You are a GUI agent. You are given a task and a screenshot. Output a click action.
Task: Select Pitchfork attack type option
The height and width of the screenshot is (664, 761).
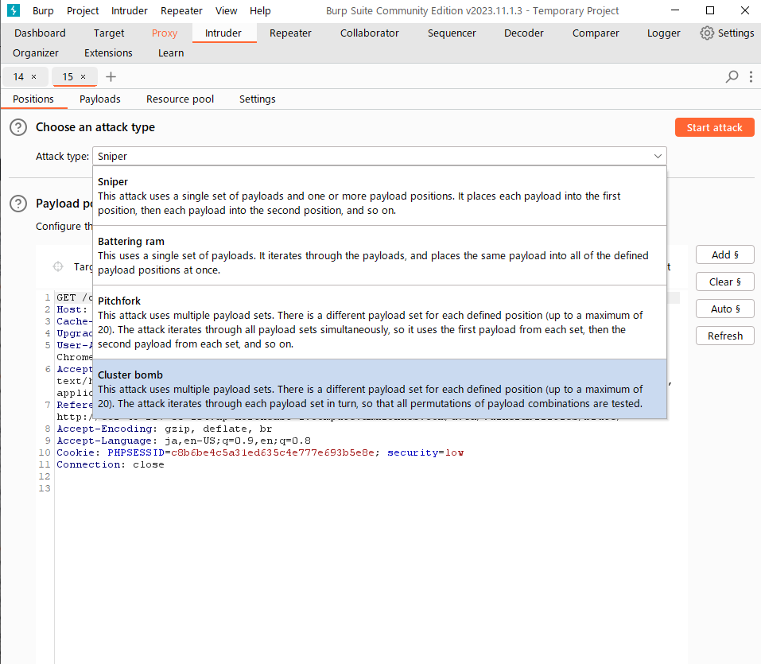pos(379,322)
